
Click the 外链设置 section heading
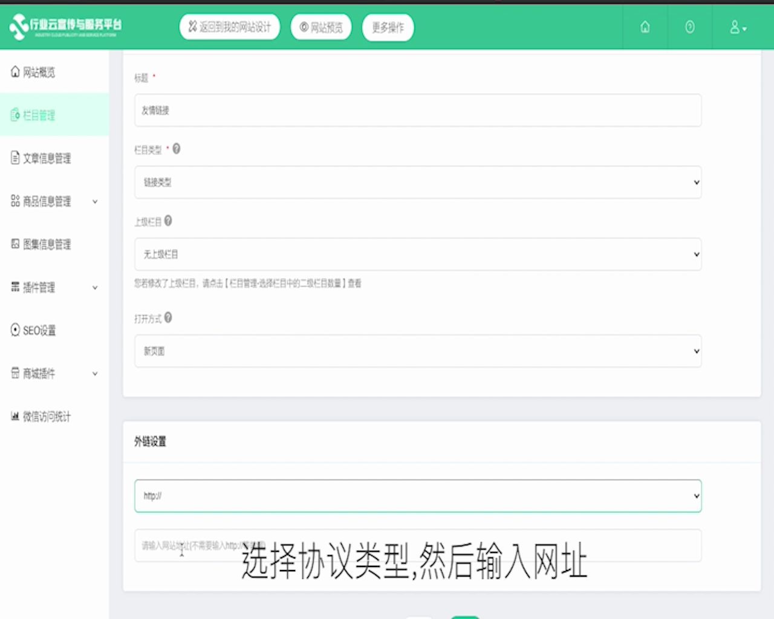[x=150, y=441]
